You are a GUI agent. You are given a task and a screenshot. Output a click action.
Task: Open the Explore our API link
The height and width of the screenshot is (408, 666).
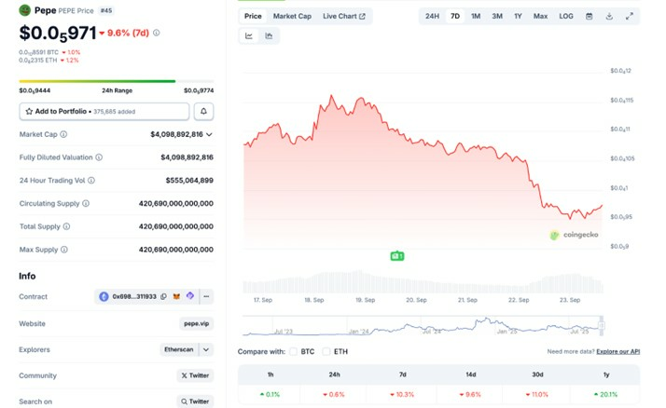click(x=617, y=351)
